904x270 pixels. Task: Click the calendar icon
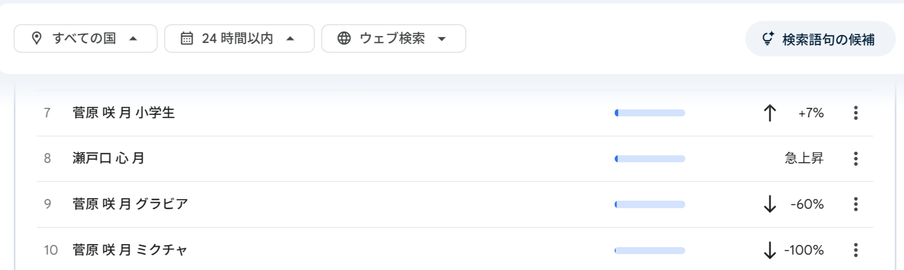click(x=187, y=38)
